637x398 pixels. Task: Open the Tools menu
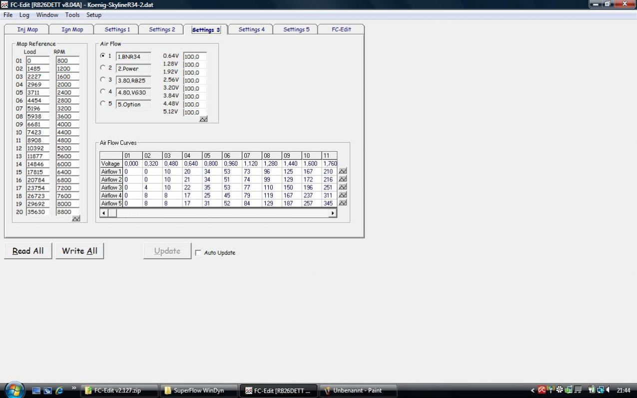(x=72, y=15)
